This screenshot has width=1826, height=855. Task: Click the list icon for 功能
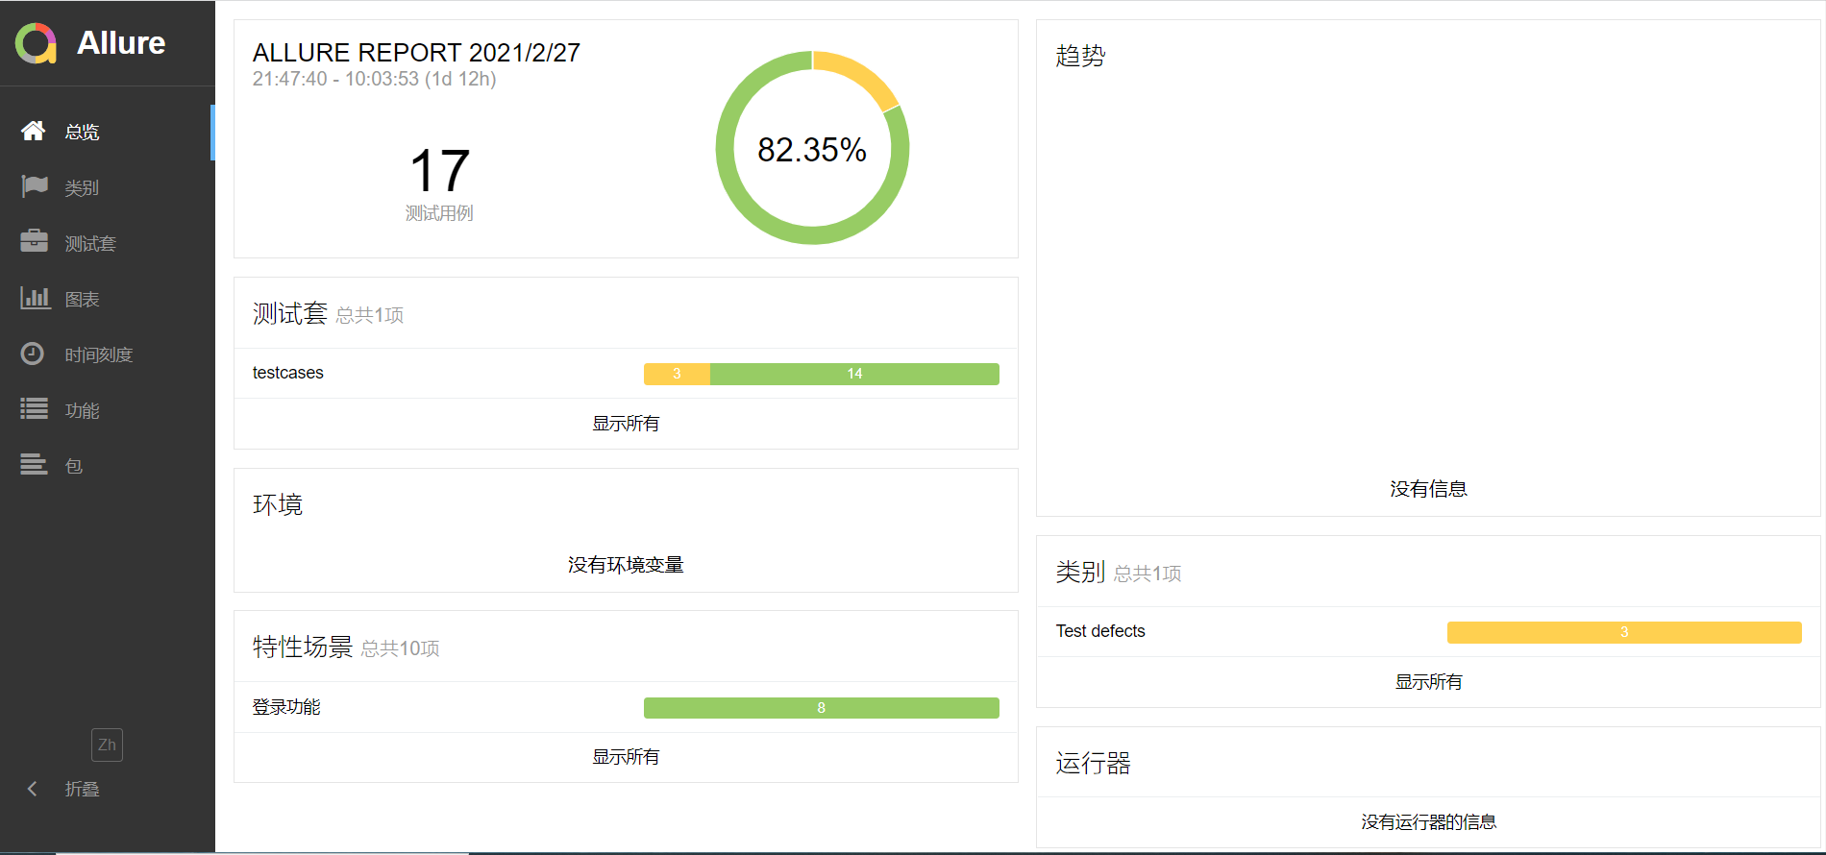point(34,409)
